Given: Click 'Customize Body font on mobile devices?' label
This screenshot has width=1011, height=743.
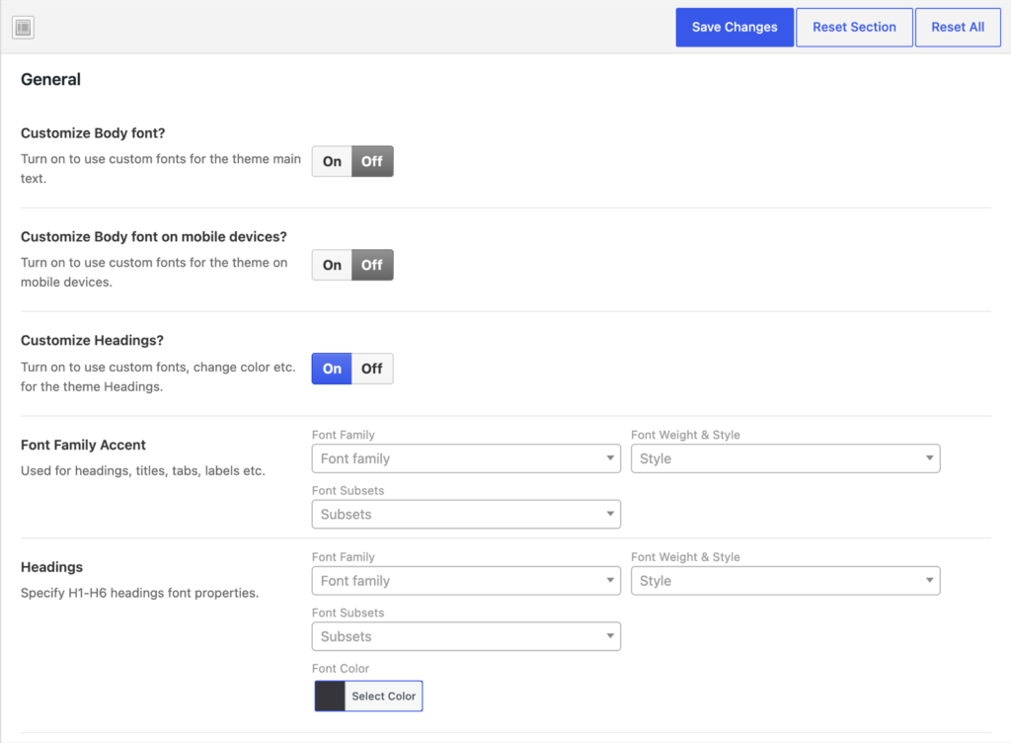Looking at the screenshot, I should [153, 237].
